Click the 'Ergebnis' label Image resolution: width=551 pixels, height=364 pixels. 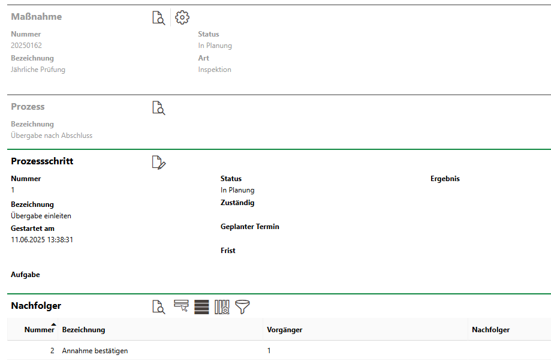[x=445, y=179]
